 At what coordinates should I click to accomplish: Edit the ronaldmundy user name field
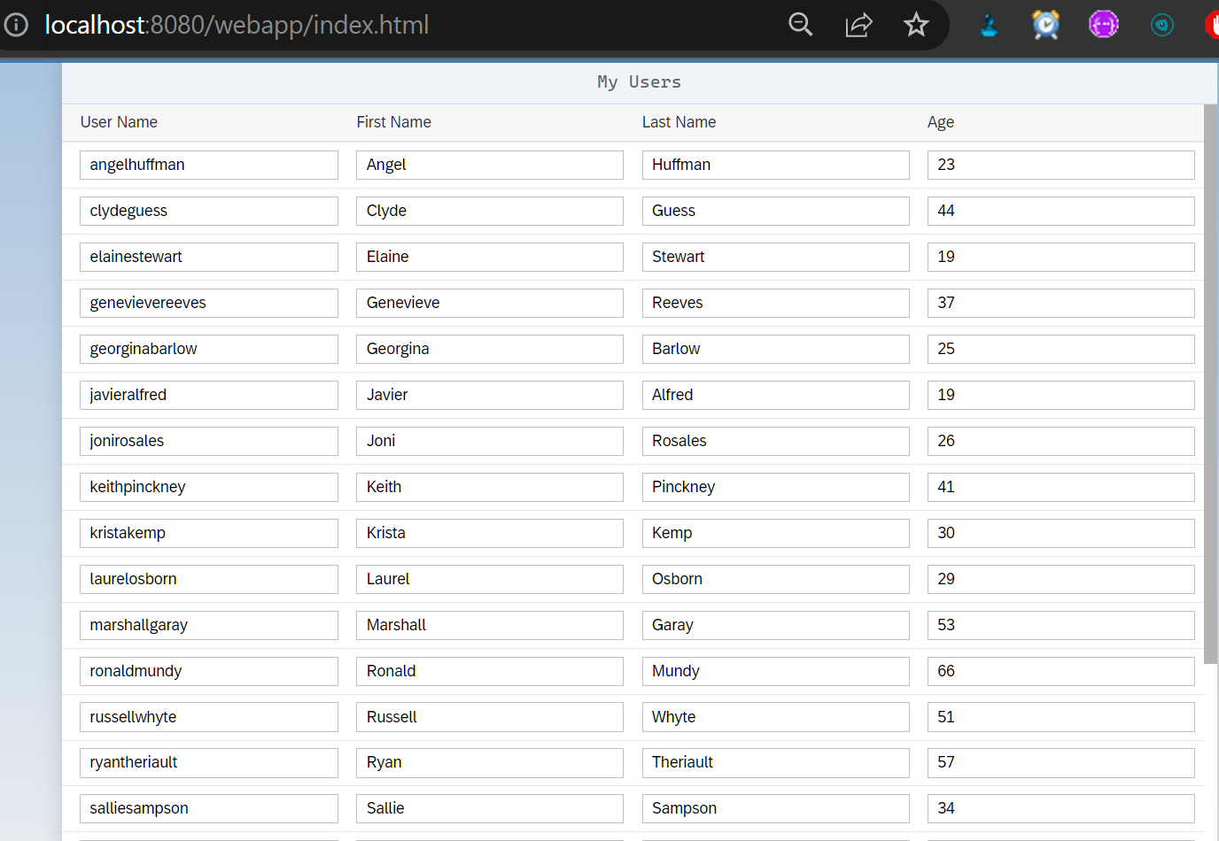[209, 671]
